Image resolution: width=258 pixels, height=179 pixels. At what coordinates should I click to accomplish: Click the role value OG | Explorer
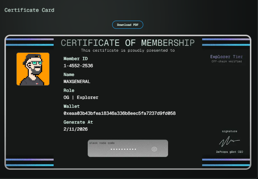point(81,97)
